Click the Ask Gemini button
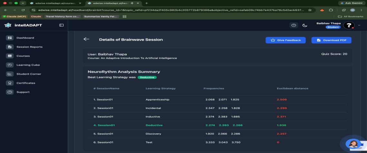Viewport: 367px width, 153px height. pos(352,3)
